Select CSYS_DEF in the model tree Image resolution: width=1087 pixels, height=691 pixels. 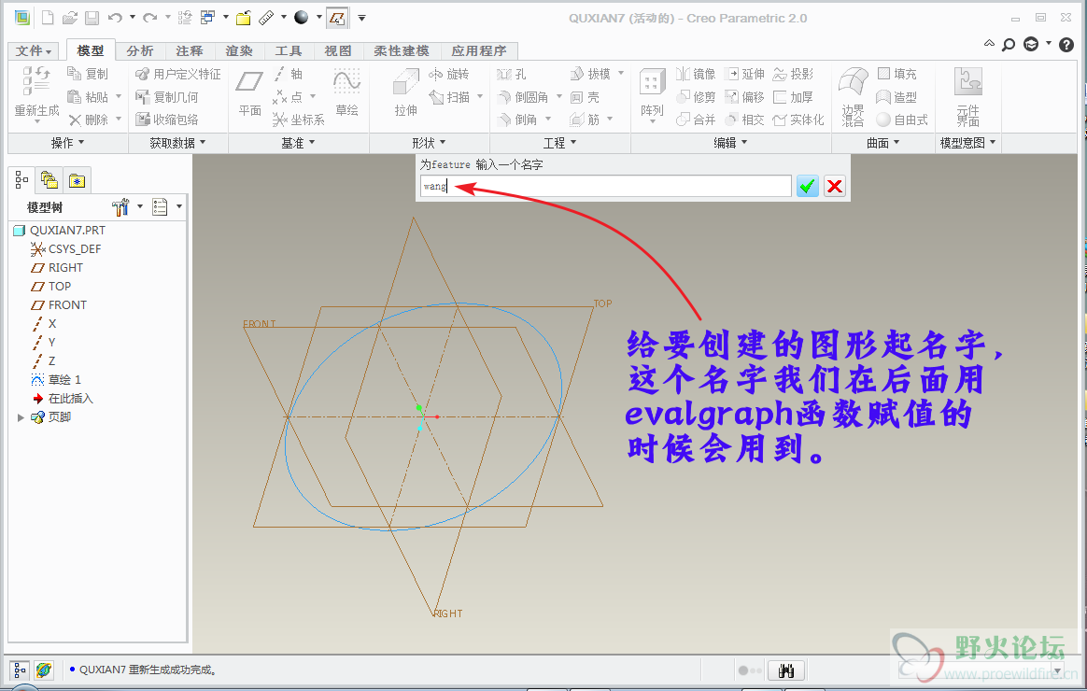(66, 248)
